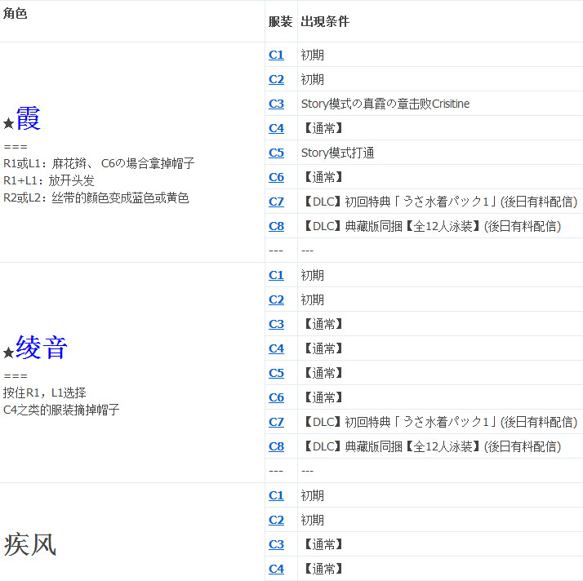This screenshot has height=581, width=583.
Task: Open the blue 绫音 character link
Action: point(41,348)
